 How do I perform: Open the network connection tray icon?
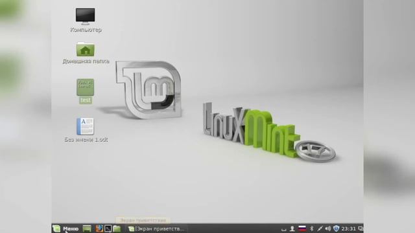(x=320, y=228)
